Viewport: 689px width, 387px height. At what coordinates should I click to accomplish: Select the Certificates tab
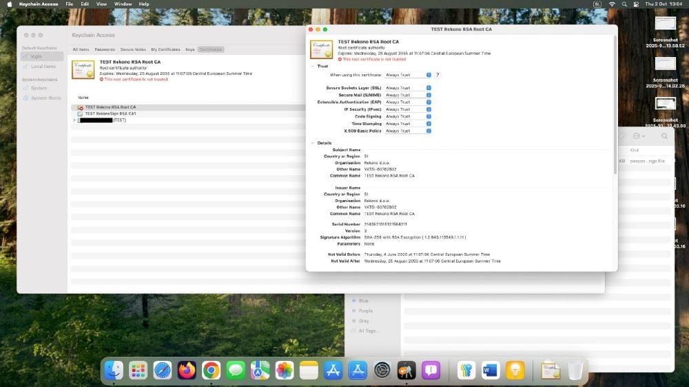click(211, 49)
